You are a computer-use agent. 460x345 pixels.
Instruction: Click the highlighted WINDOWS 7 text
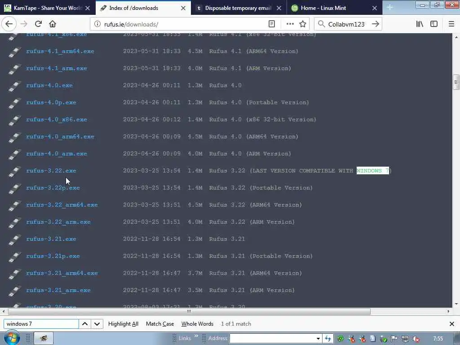click(372, 171)
